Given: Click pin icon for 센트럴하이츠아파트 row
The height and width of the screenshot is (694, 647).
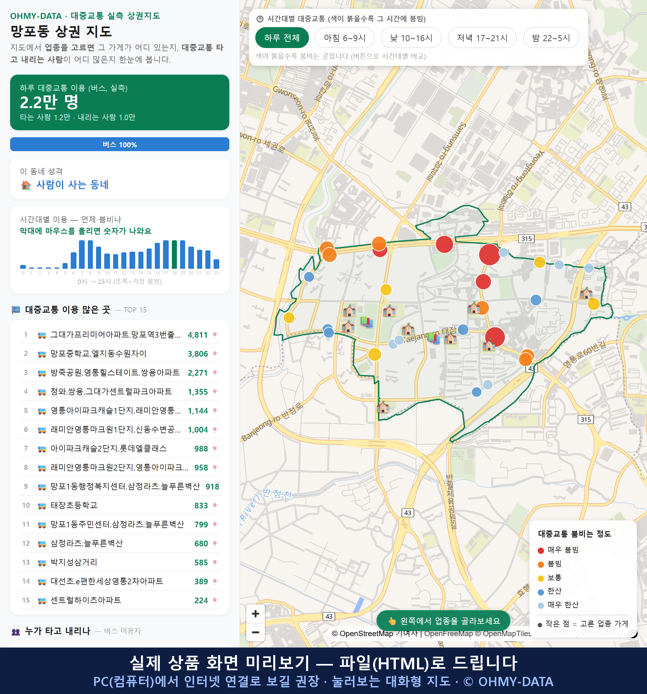Looking at the screenshot, I should point(215,600).
